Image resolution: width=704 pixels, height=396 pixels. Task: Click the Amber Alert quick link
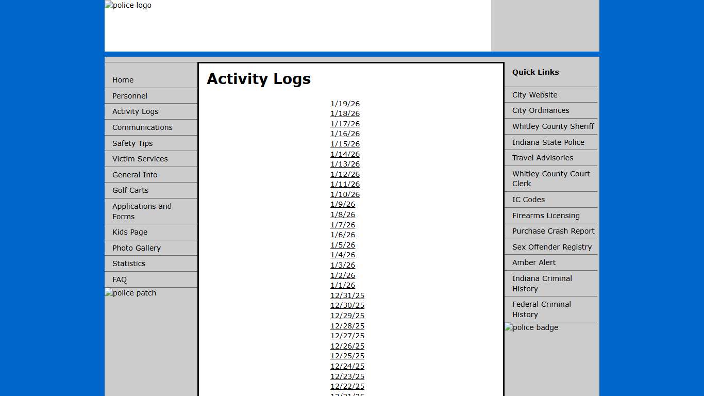pos(533,262)
